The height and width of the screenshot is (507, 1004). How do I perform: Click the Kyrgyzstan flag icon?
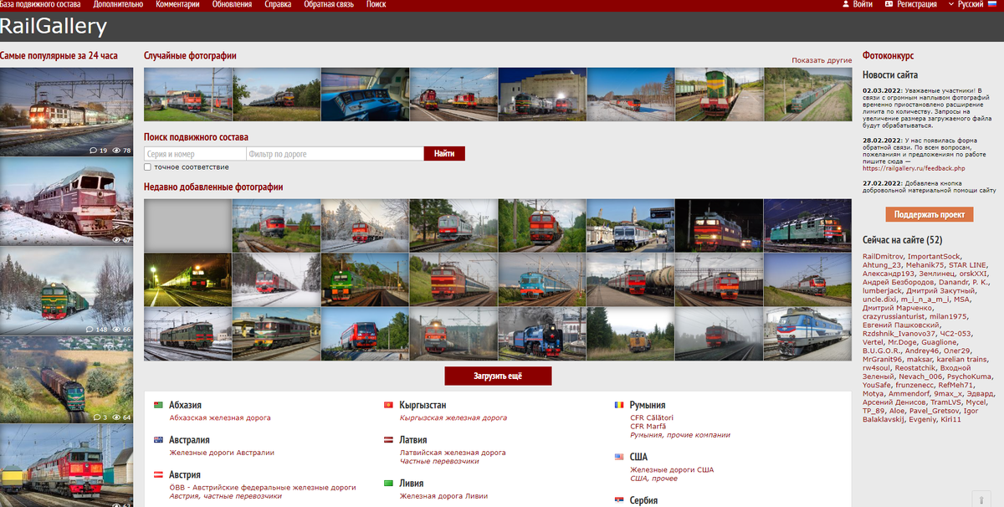[x=388, y=405]
